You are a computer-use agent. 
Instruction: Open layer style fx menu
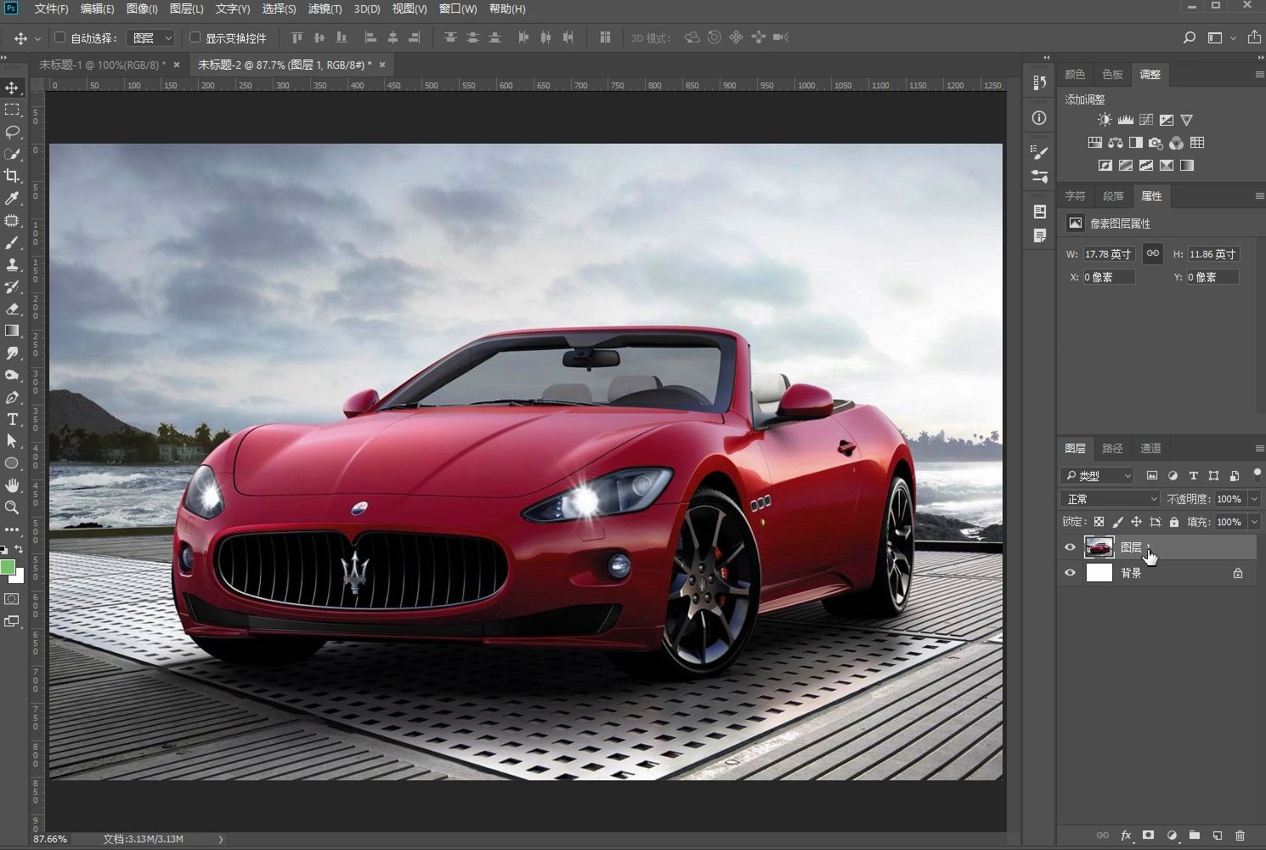tap(1126, 836)
